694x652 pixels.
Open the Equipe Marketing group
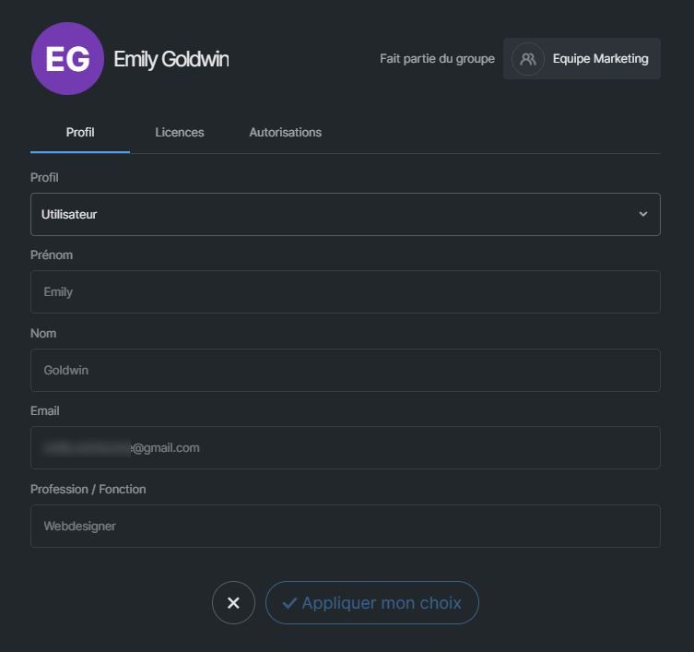(600, 59)
